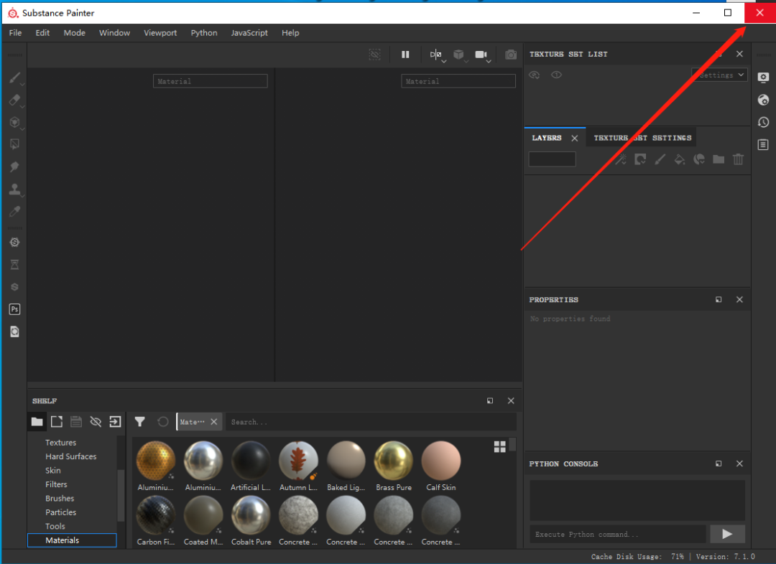Viewport: 776px width, 564px height.
Task: Open the Help menu
Action: coord(290,32)
